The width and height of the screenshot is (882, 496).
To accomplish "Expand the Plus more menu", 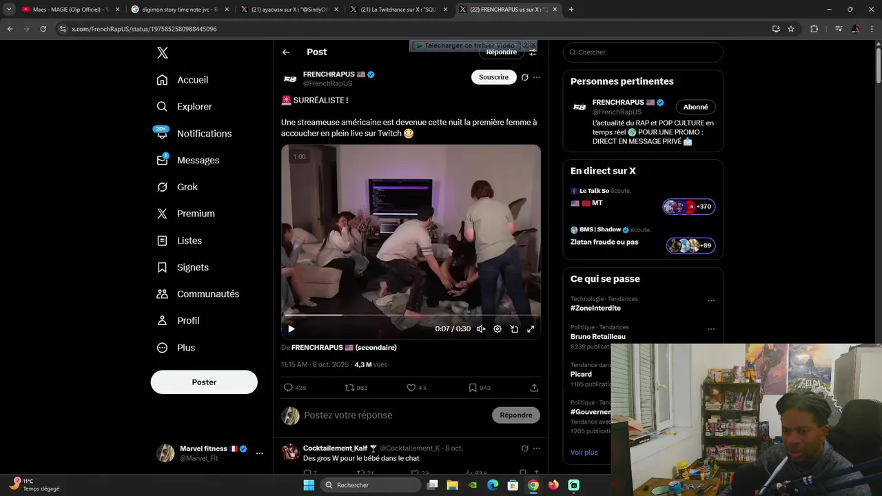I will click(176, 348).
